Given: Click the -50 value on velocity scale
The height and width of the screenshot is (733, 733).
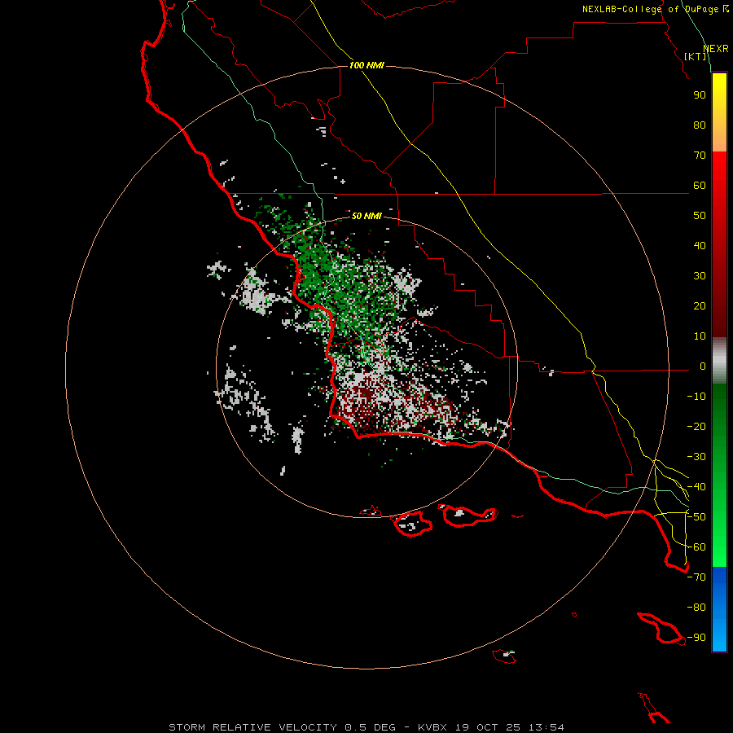Looking at the screenshot, I should [696, 517].
